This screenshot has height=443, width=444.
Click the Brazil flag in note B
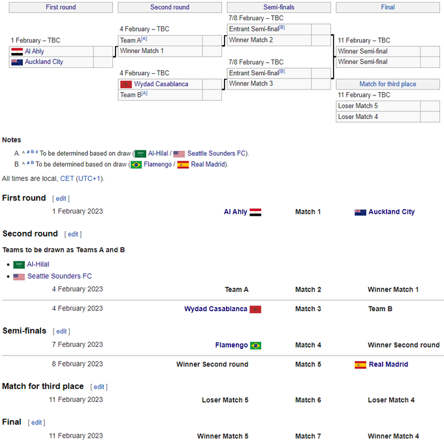click(x=136, y=165)
